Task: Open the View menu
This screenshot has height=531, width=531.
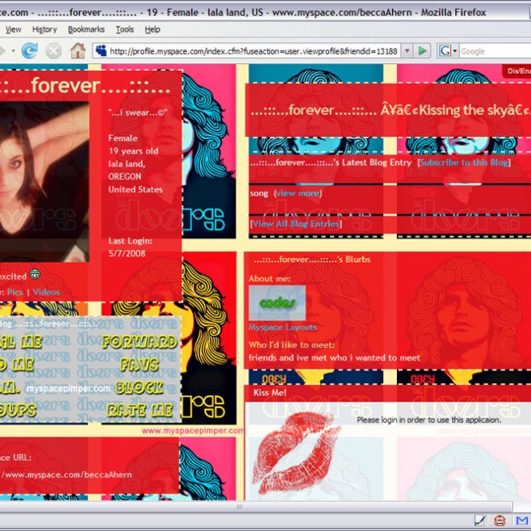Action: pyautogui.click(x=14, y=30)
